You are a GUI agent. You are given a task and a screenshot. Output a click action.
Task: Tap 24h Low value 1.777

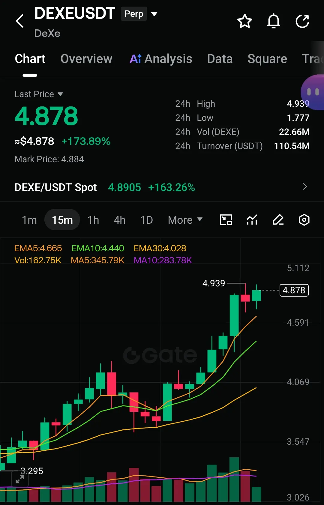click(x=298, y=118)
